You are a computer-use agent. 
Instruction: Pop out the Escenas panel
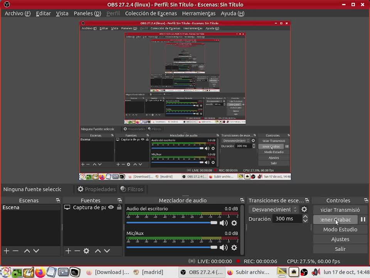click(x=58, y=200)
